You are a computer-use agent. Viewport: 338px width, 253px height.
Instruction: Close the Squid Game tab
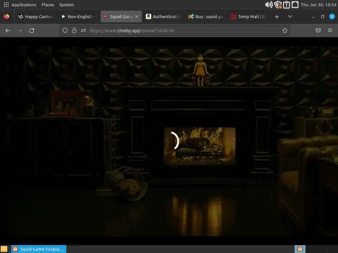pos(136,16)
